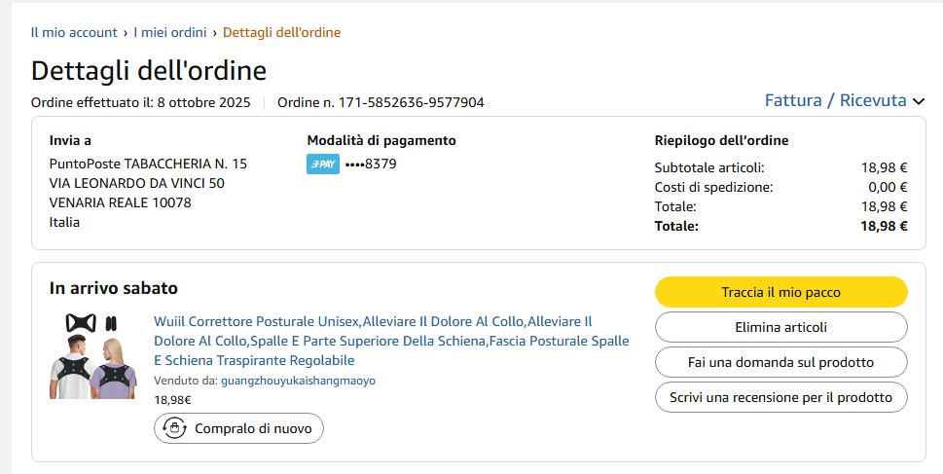The image size is (943, 474).
Task: Open the Wuiil Correttore Posturale product title
Action: (x=391, y=341)
